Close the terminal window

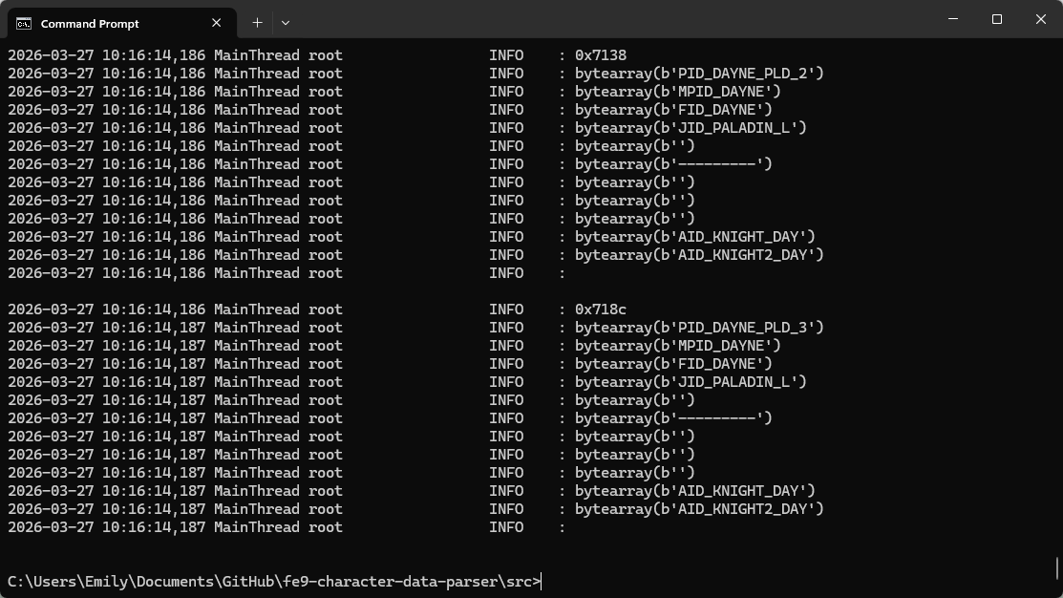[1041, 19]
